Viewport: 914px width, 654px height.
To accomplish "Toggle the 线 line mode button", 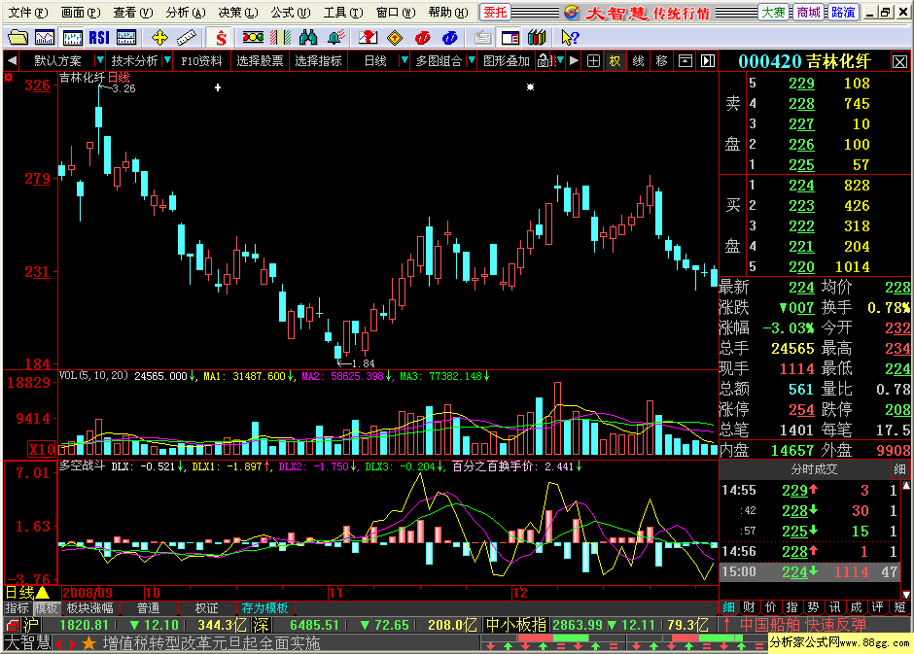I will [x=638, y=60].
